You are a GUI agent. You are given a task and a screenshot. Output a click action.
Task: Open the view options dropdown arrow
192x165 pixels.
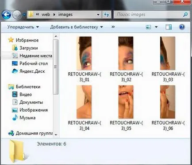156,27
